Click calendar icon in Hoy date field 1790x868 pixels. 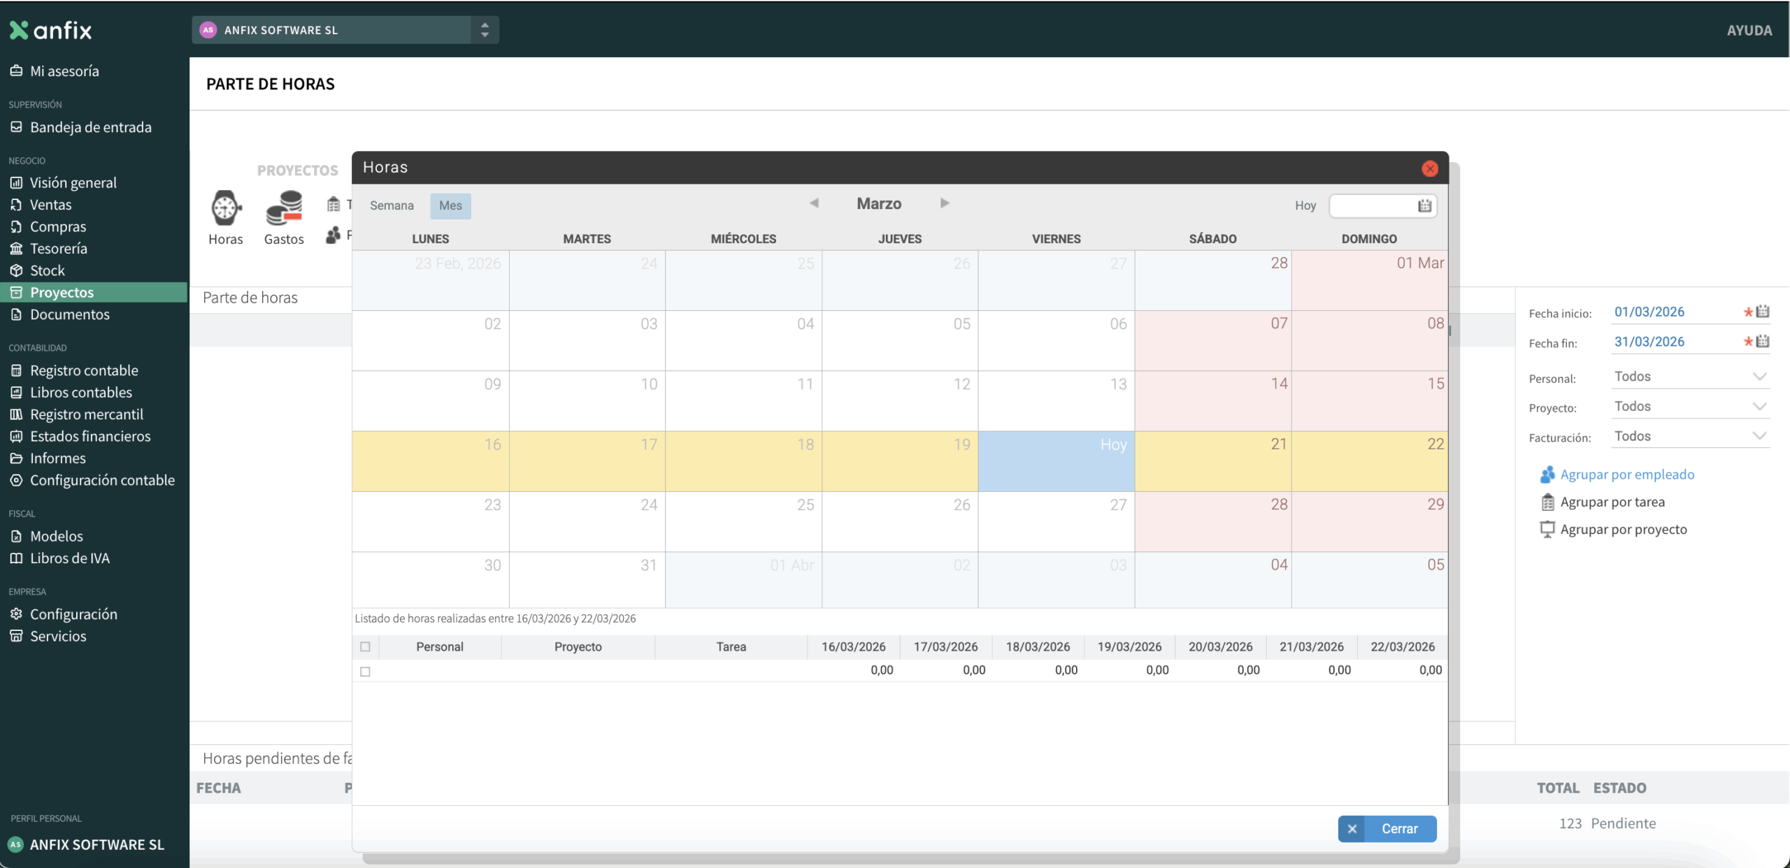[x=1424, y=205]
